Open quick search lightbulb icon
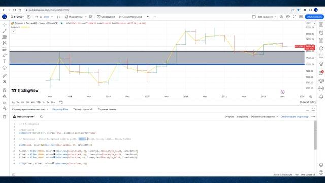Screen dimensions: 325x183 pyautogui.click(x=281, y=17)
